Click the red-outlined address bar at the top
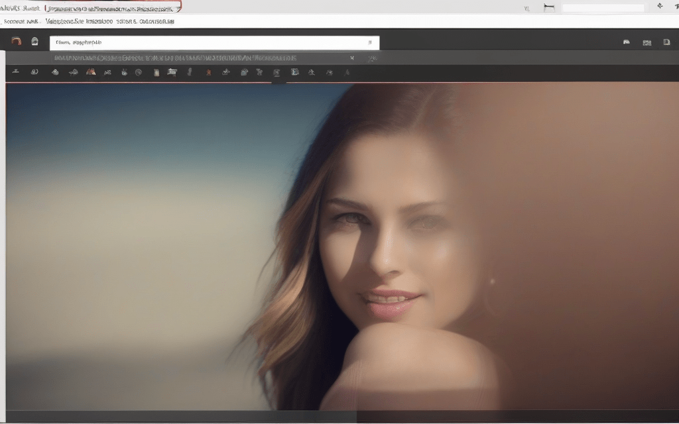Screen dimensions: 679x424 [113, 7]
